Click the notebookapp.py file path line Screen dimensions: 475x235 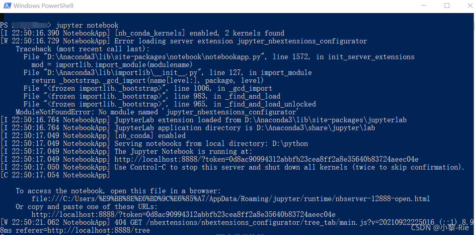(x=219, y=57)
